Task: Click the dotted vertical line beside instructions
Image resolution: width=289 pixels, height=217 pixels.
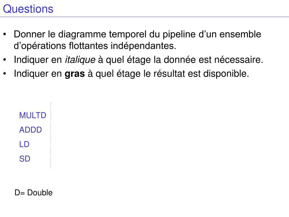Action: 51,135
